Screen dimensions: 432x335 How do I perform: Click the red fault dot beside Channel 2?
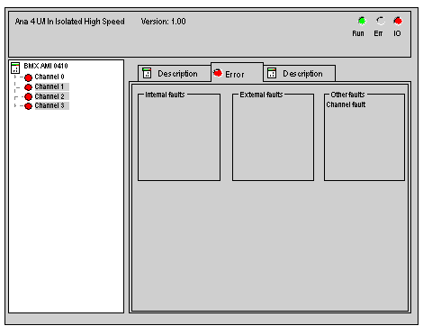28,97
